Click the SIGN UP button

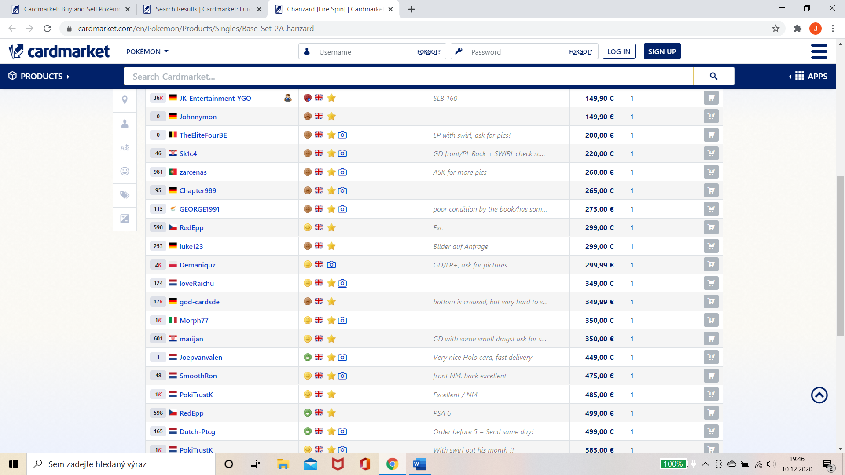[x=662, y=51]
